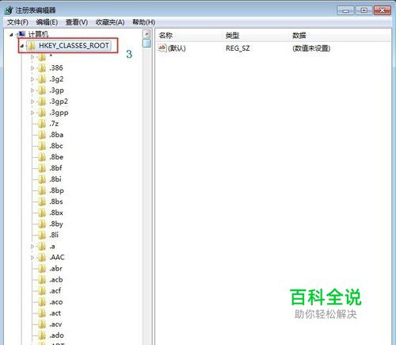Expand the .386 key arrow
Screen dimensions: 396x345
click(x=32, y=68)
